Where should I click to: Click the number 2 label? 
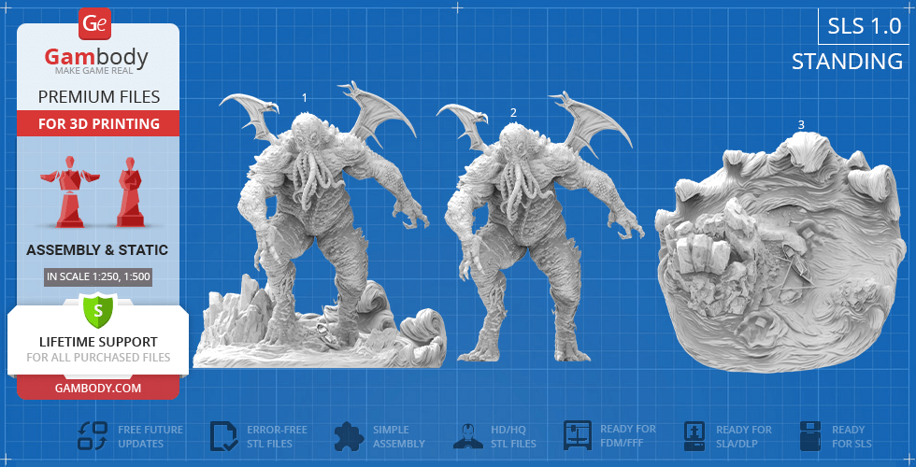[513, 113]
